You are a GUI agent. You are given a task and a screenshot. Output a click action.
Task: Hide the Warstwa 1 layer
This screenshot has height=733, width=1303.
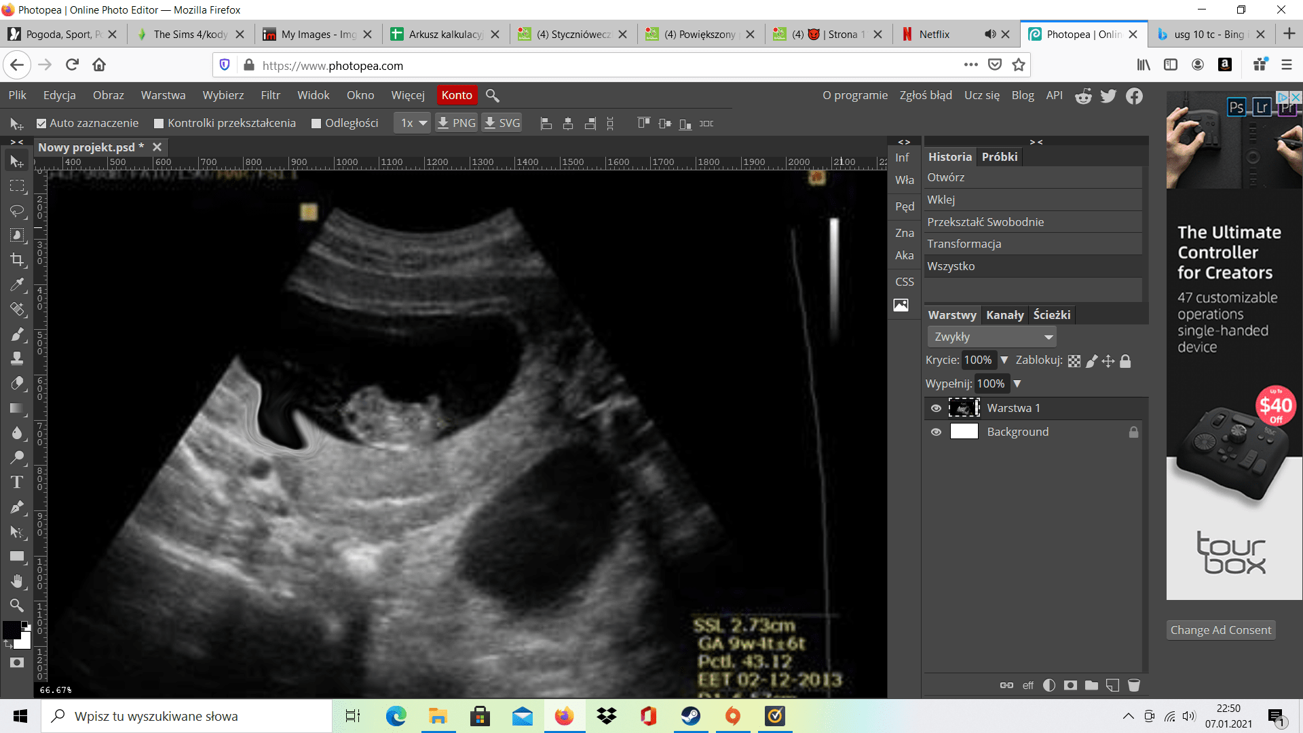click(936, 408)
